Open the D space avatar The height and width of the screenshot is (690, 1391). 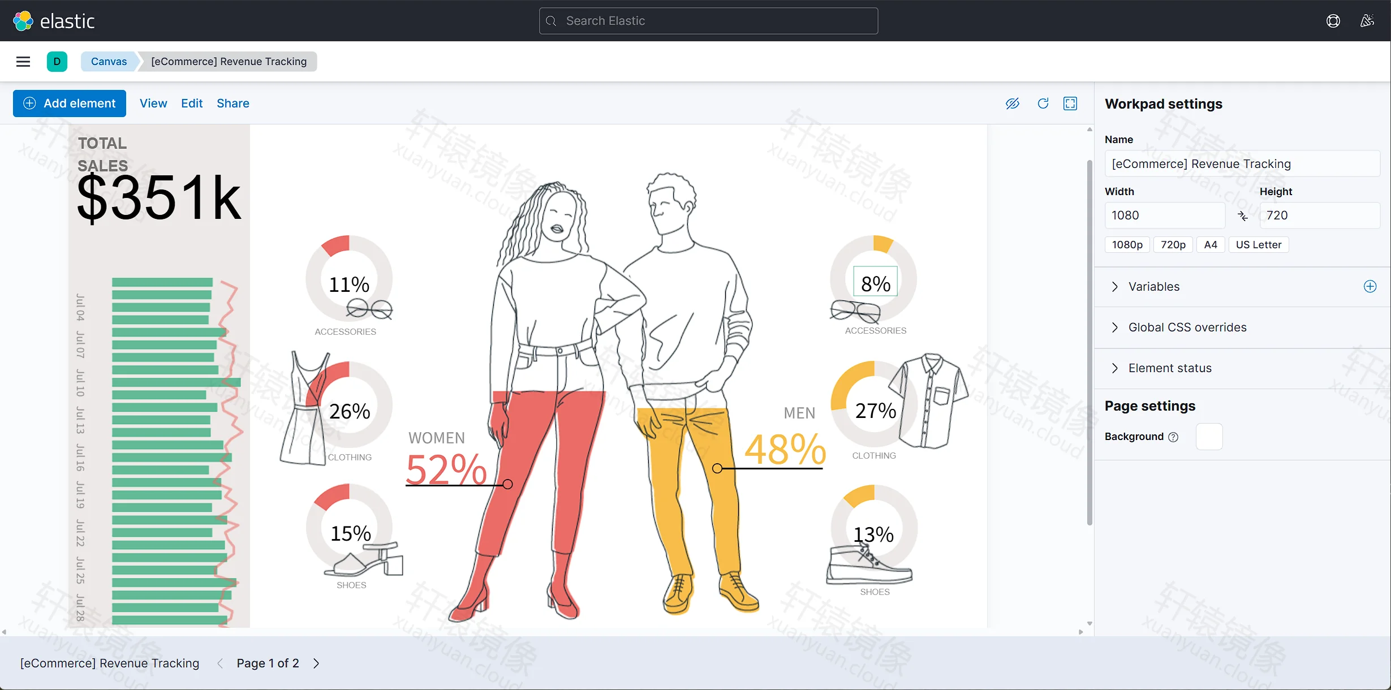[57, 62]
